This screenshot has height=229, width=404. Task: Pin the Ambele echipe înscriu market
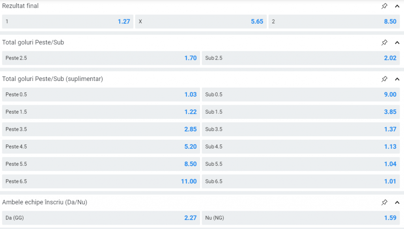coord(384,202)
